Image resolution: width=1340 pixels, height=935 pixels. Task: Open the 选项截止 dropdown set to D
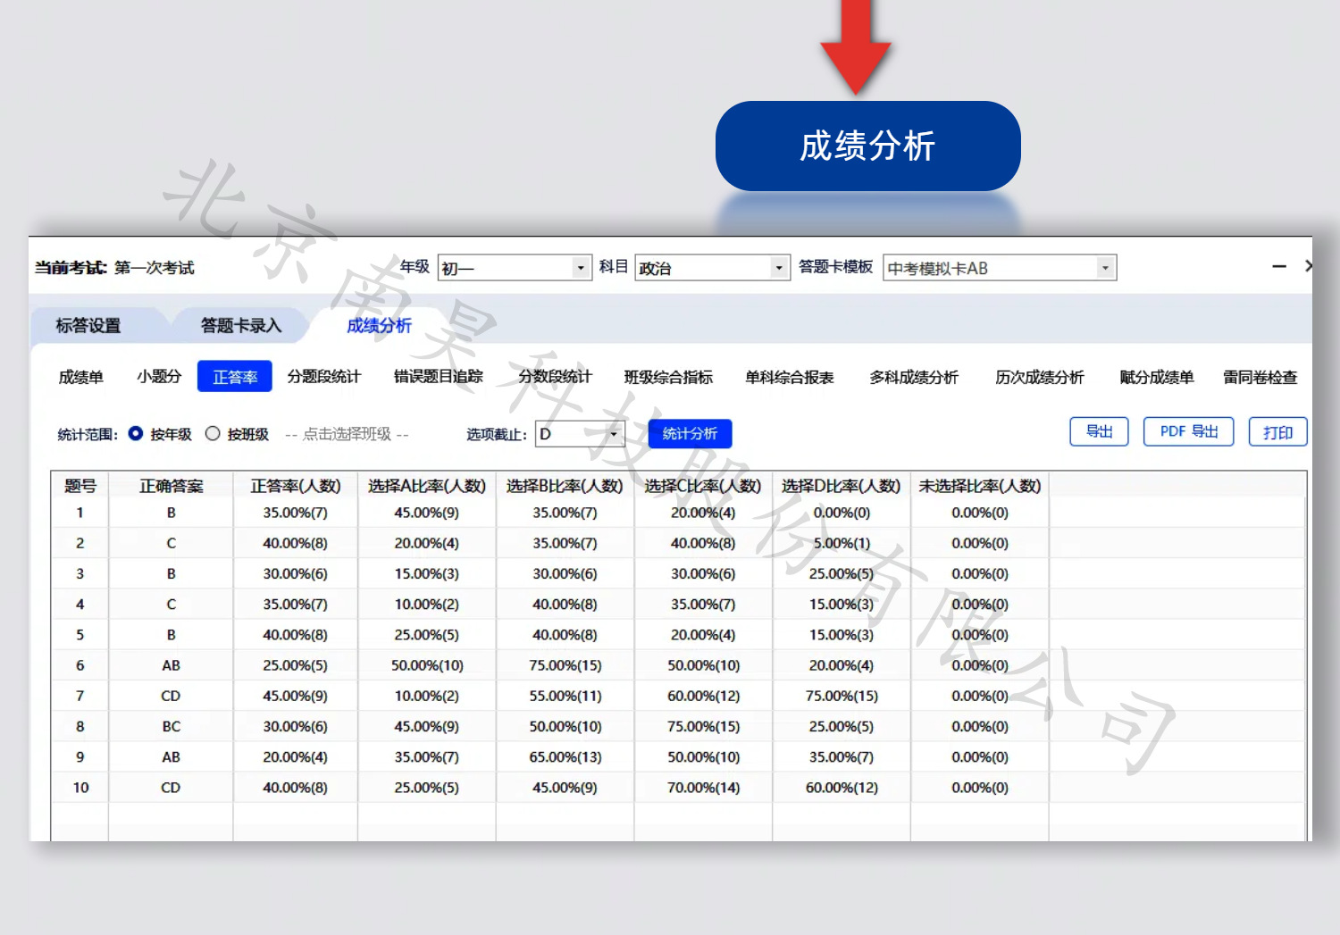click(580, 434)
